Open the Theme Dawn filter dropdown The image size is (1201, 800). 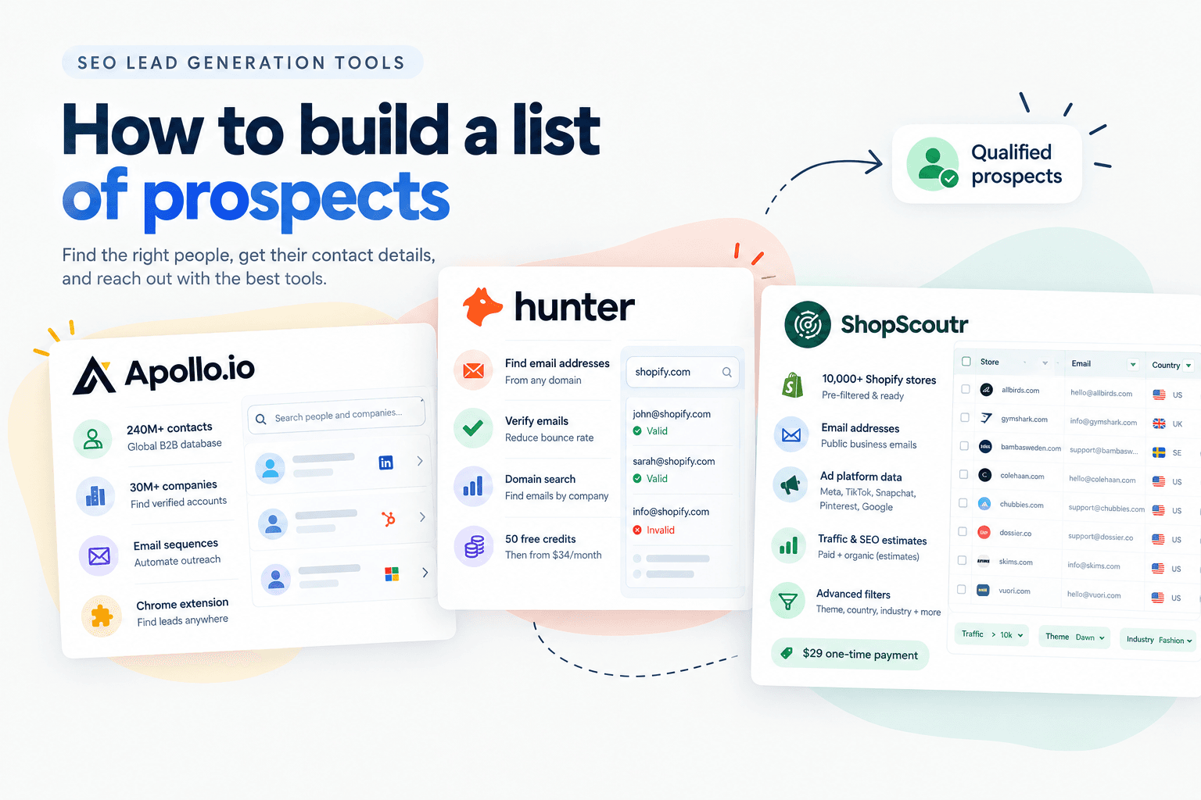click(1074, 637)
